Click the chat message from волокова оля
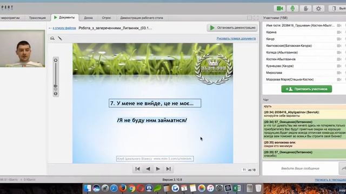 click(304, 144)
